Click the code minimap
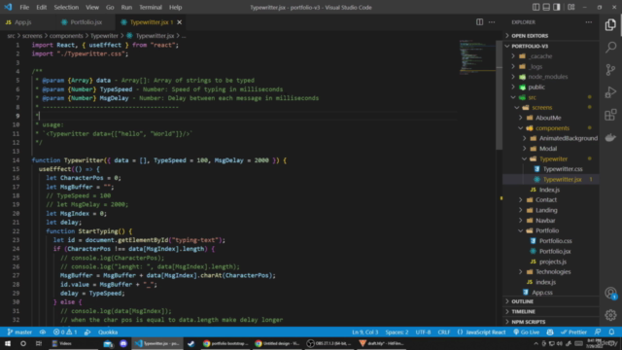This screenshot has width=622, height=350. (x=477, y=57)
